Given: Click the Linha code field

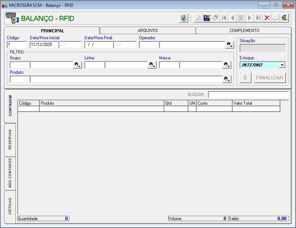Looking at the screenshot, I should click(94, 65).
